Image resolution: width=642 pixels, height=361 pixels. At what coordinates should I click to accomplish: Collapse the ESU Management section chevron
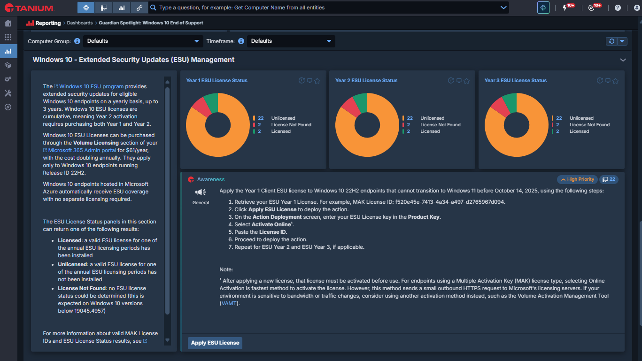pyautogui.click(x=623, y=60)
